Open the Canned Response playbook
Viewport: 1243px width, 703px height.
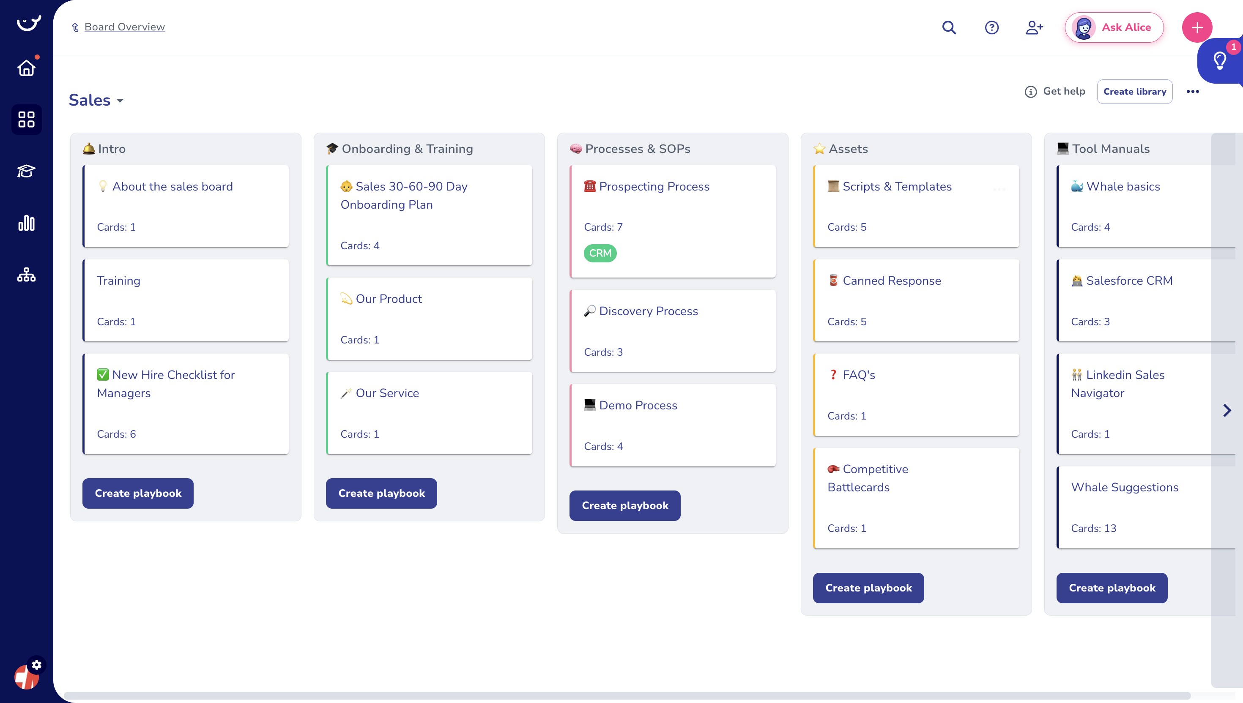coord(917,300)
